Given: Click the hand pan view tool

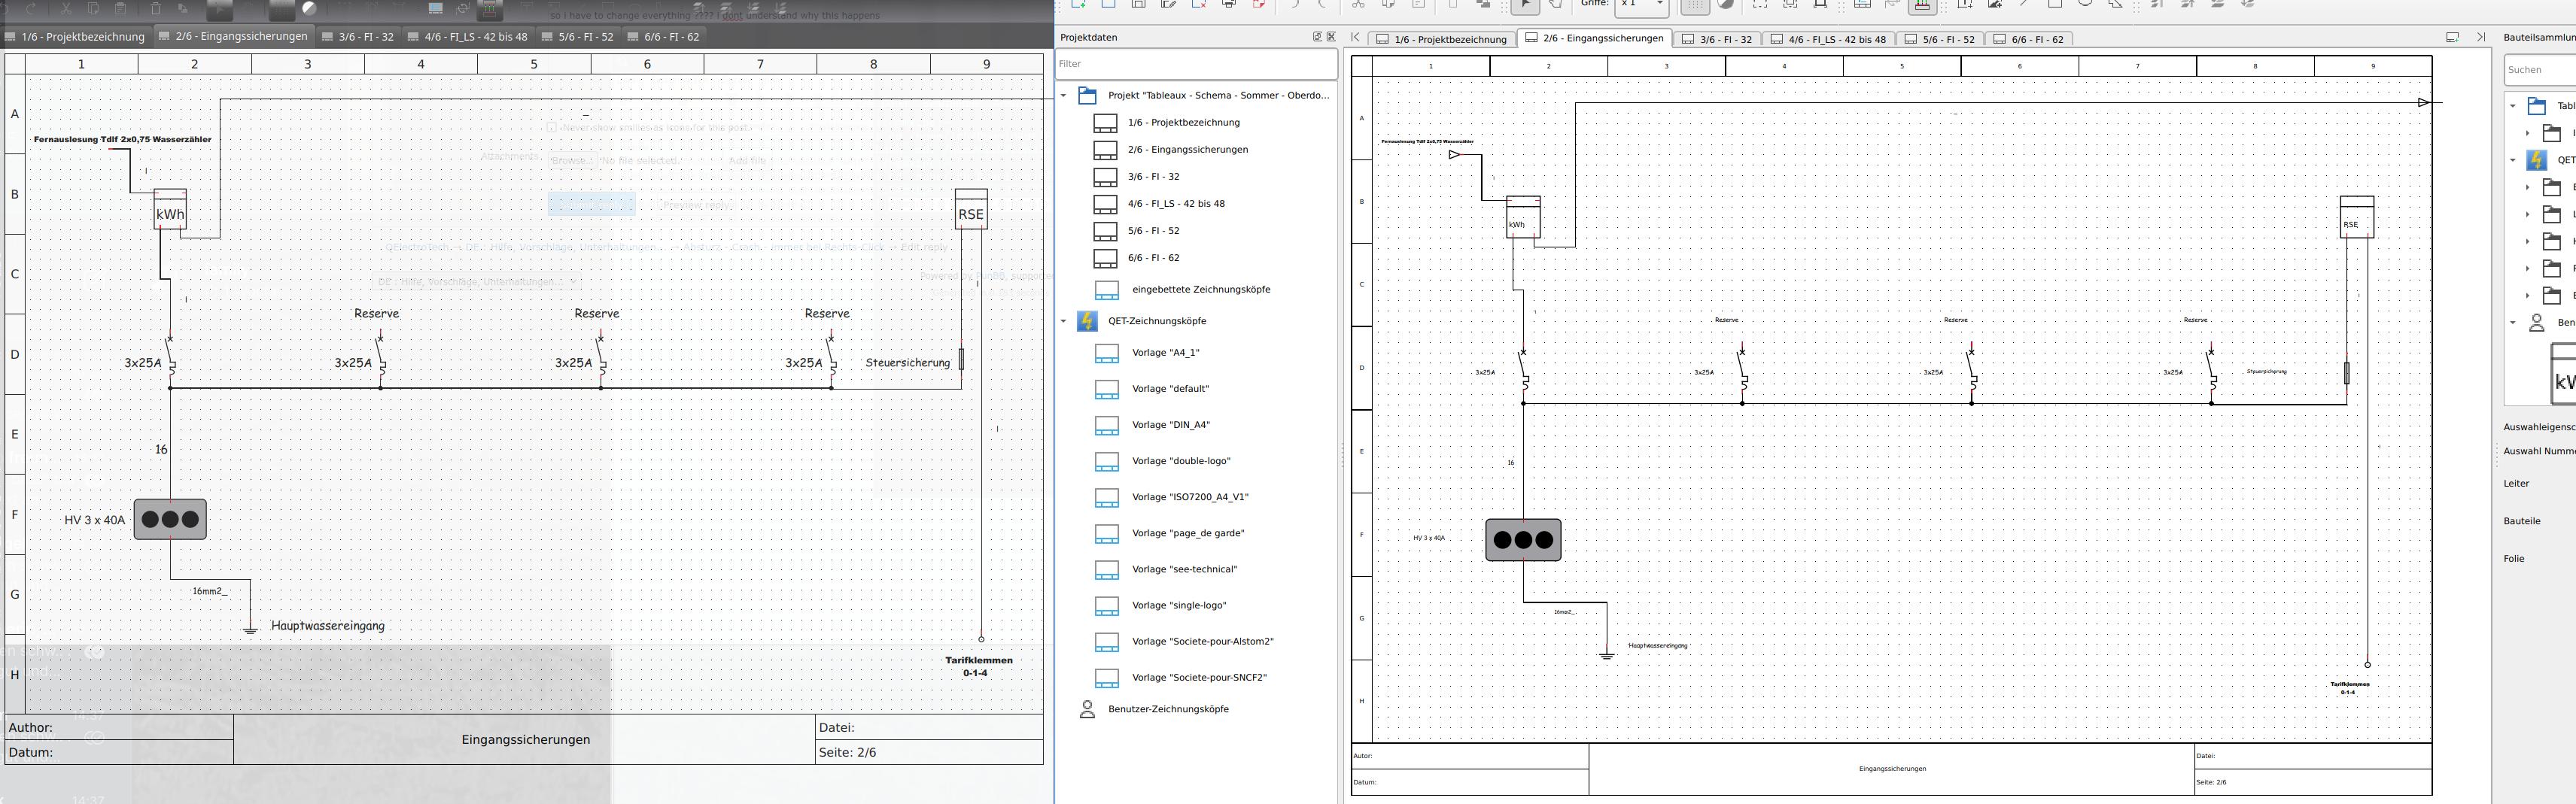Looking at the screenshot, I should (1555, 5).
